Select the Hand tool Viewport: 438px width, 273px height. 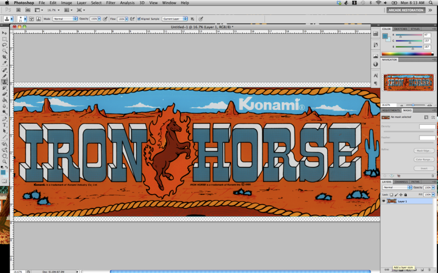[4, 155]
